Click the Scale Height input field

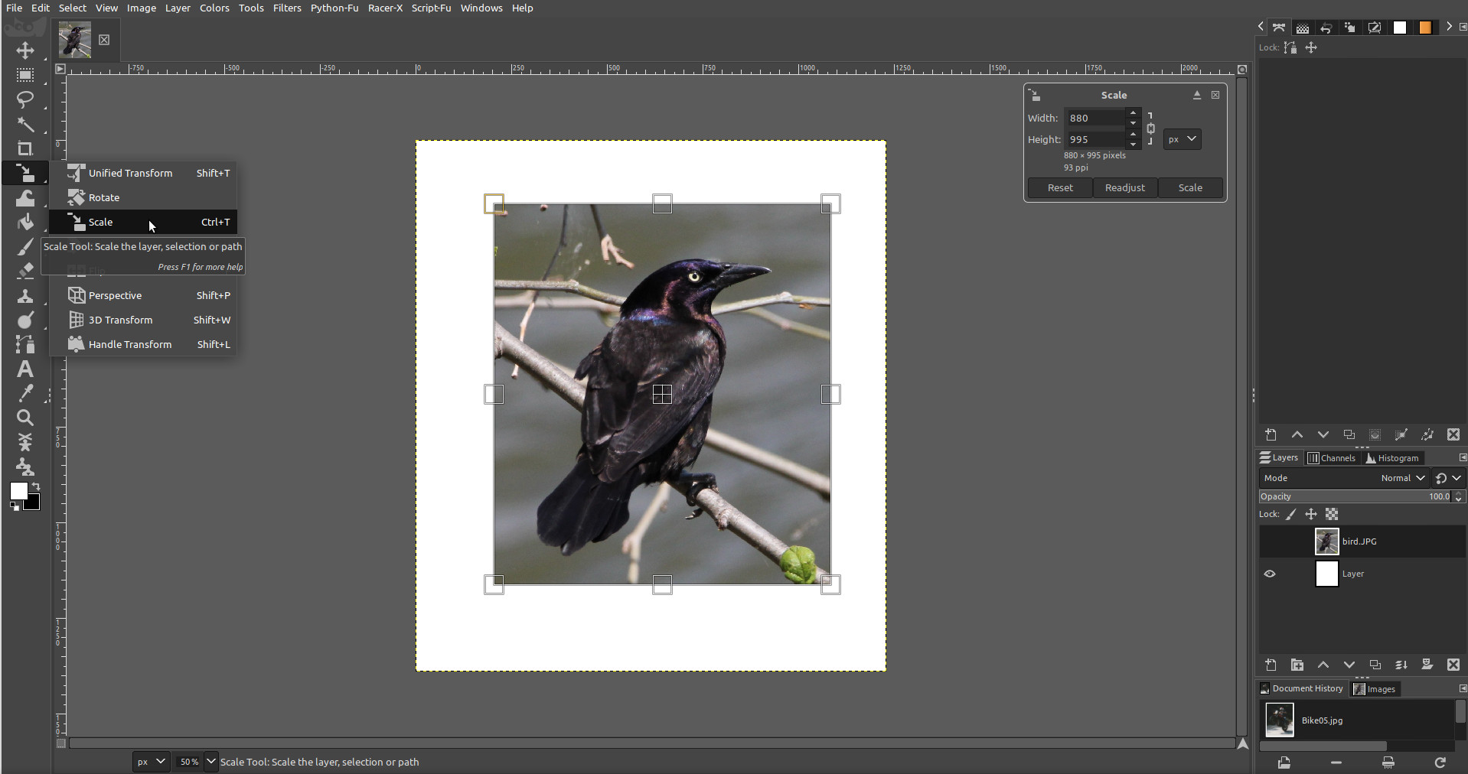click(1096, 139)
